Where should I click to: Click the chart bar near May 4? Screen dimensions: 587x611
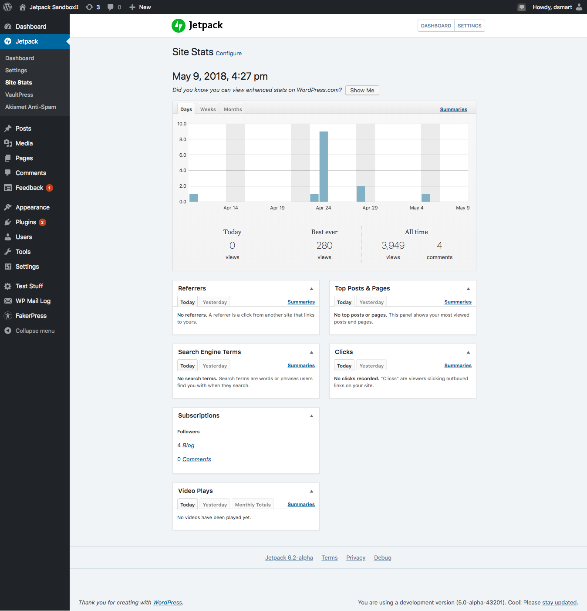(x=426, y=198)
